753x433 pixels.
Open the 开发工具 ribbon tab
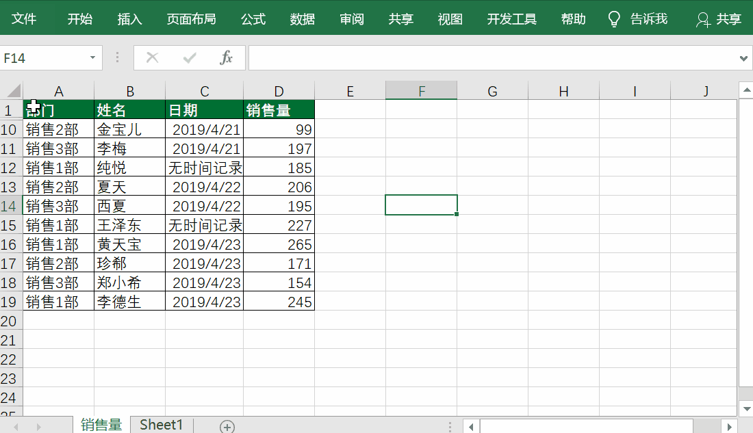511,19
